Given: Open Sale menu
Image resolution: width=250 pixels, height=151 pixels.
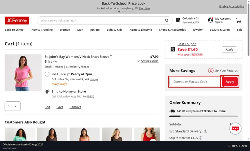Looking at the screenshot, I should pyautogui.click(x=240, y=30).
